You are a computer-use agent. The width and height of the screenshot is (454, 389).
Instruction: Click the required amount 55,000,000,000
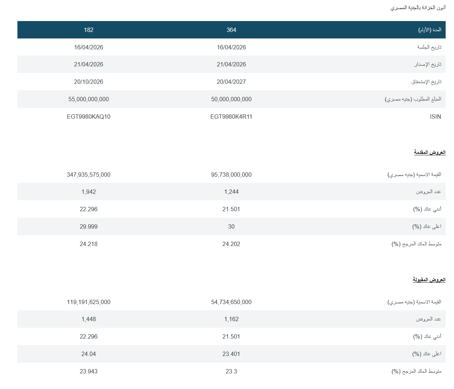pyautogui.click(x=89, y=99)
